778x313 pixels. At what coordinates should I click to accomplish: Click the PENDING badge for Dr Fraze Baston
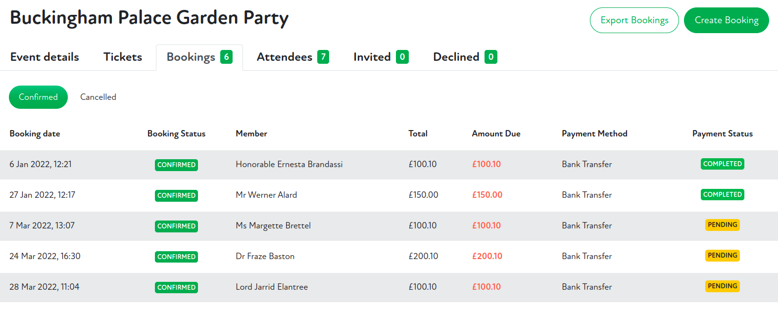[722, 255]
